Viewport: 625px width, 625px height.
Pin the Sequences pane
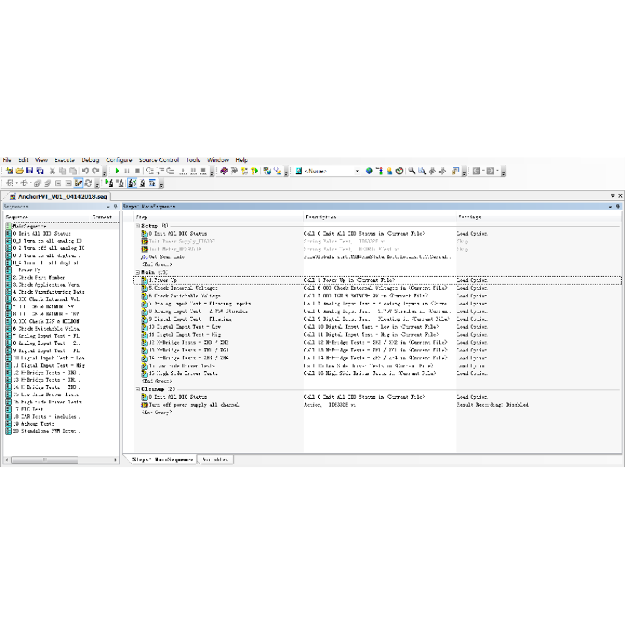click(x=115, y=206)
